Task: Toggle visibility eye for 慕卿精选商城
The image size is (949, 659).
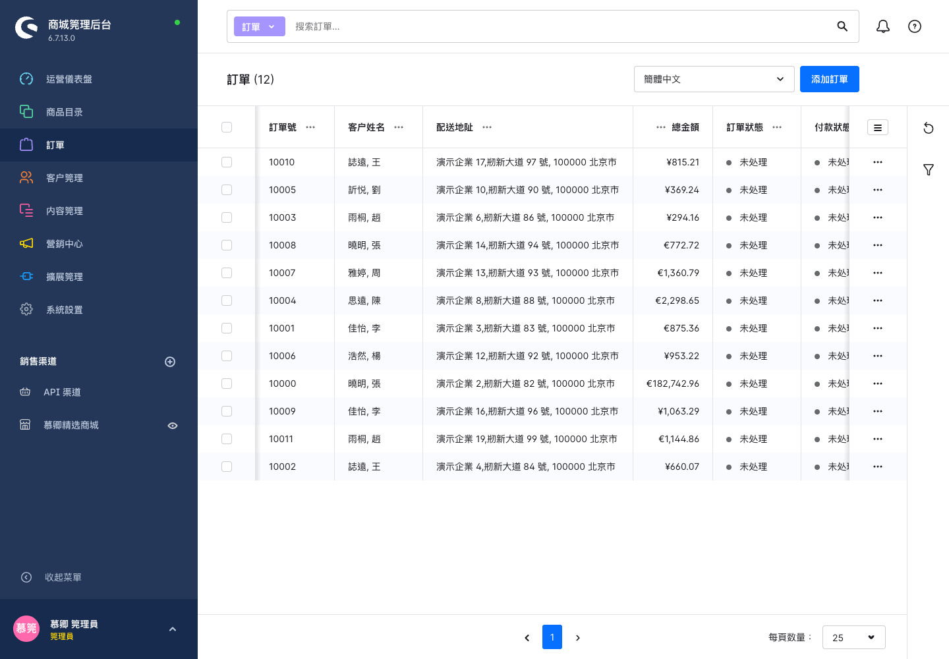Action: (173, 426)
